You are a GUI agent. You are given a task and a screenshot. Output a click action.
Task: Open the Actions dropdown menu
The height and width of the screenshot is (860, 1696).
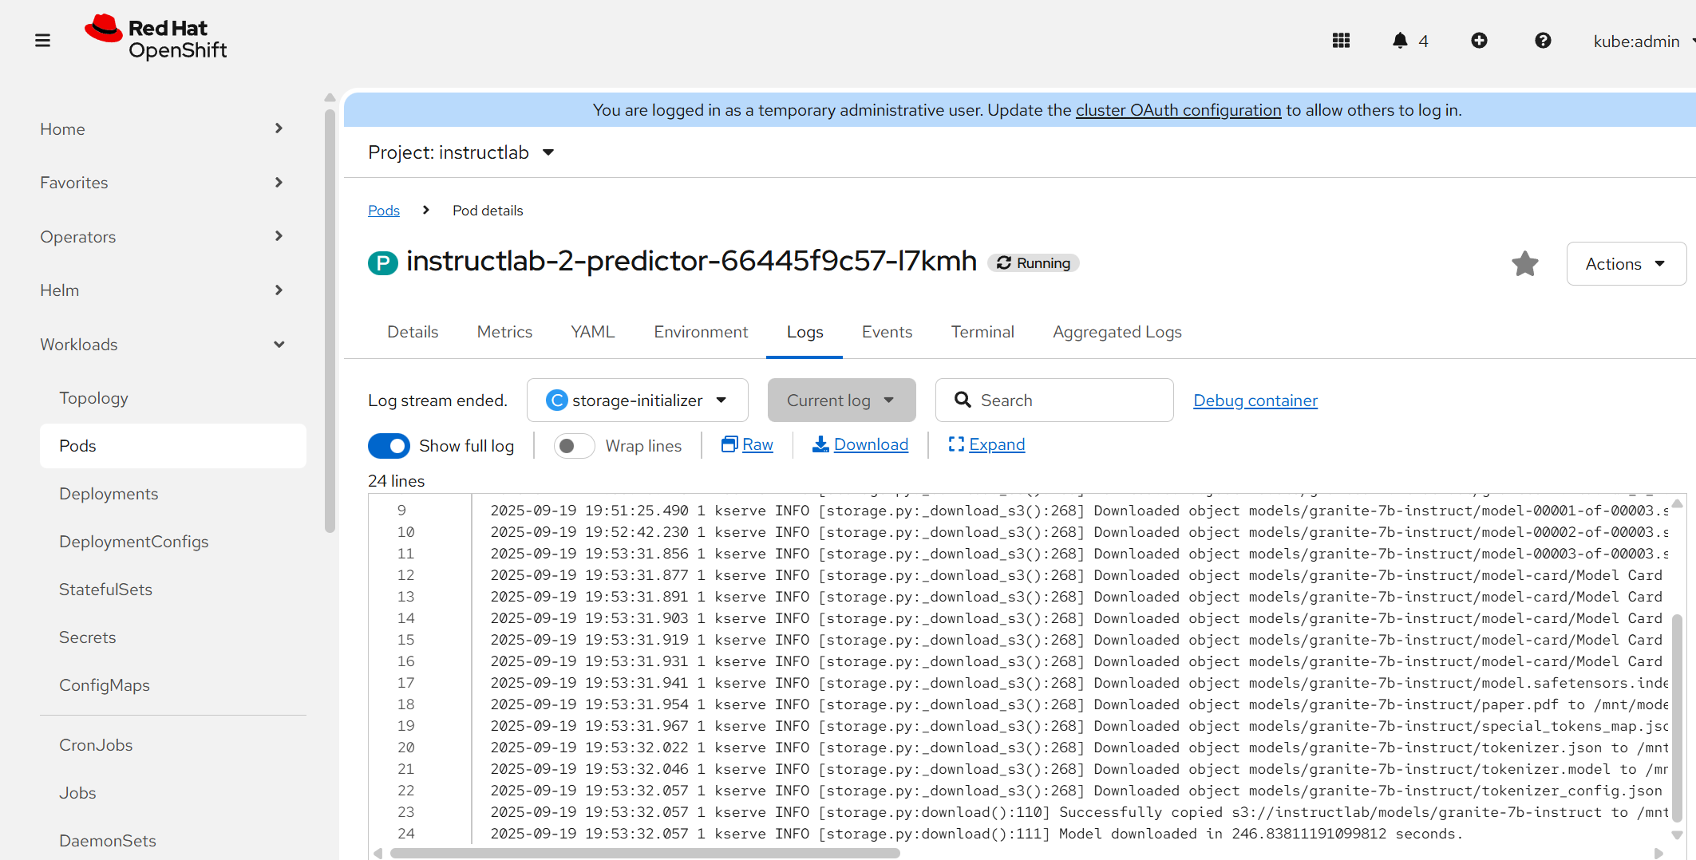click(1625, 264)
